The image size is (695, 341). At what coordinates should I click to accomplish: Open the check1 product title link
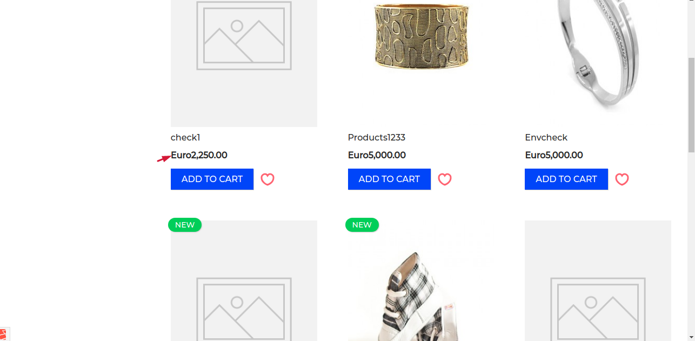(185, 137)
